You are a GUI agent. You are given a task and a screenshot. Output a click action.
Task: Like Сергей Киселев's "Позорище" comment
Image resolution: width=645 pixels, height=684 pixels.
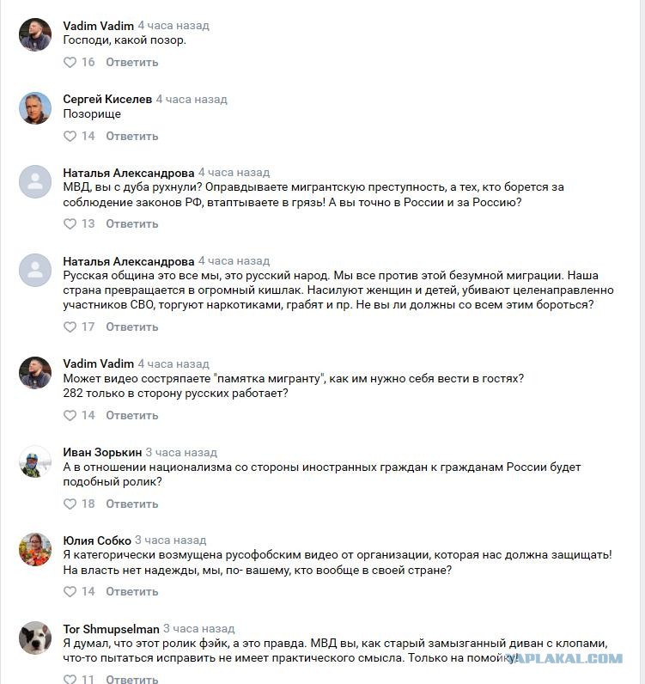point(70,136)
